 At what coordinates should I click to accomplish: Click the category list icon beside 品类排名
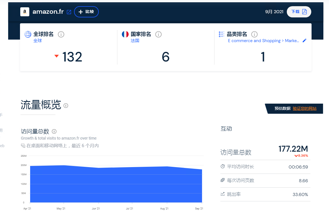(221, 34)
